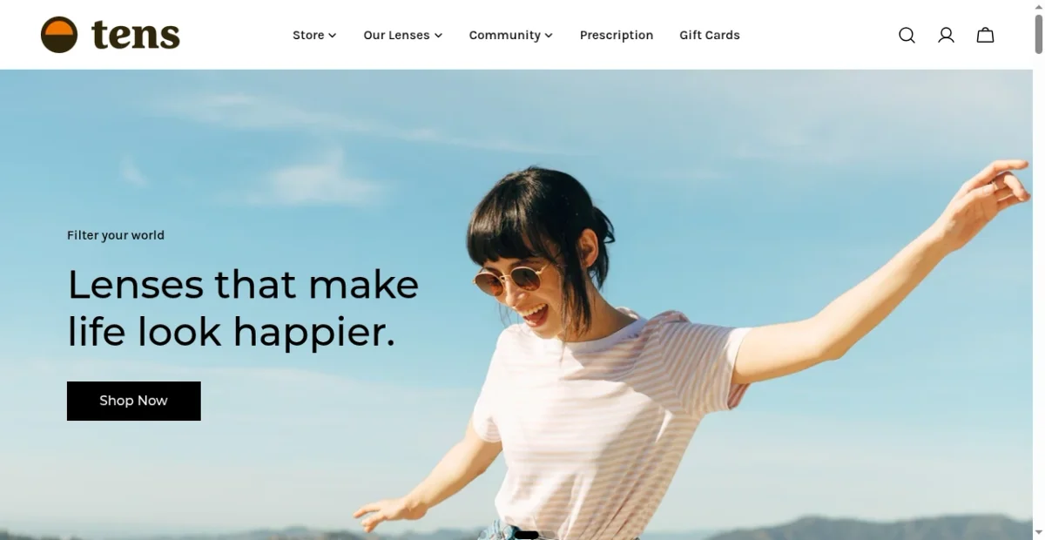This screenshot has width=1045, height=540.
Task: Select the active black slide indicator
Action: (526, 535)
